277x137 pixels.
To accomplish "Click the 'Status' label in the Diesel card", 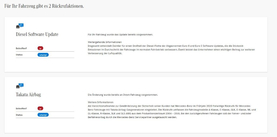I will [x=19, y=55].
